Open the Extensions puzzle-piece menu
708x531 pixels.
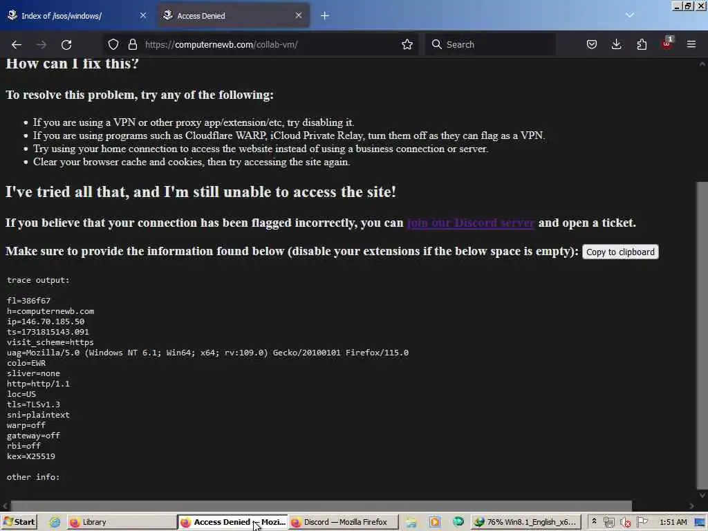(x=642, y=44)
